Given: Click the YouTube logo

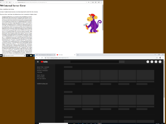Looking at the screenshot, I should coord(44,62).
